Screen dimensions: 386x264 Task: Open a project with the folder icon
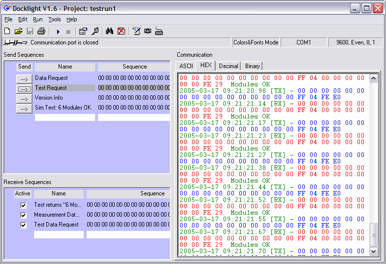coord(19,31)
